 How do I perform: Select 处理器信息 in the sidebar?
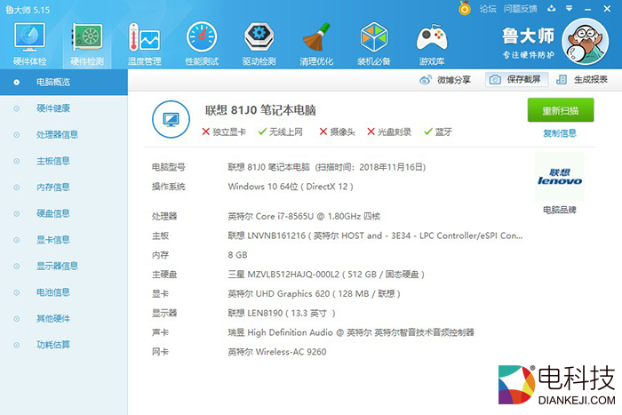coord(57,135)
